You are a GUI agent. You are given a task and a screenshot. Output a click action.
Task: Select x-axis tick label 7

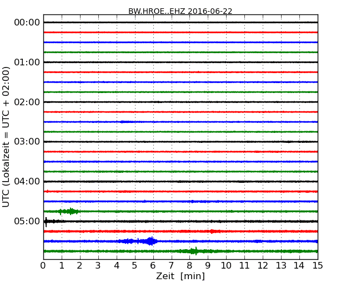[x=171, y=266]
